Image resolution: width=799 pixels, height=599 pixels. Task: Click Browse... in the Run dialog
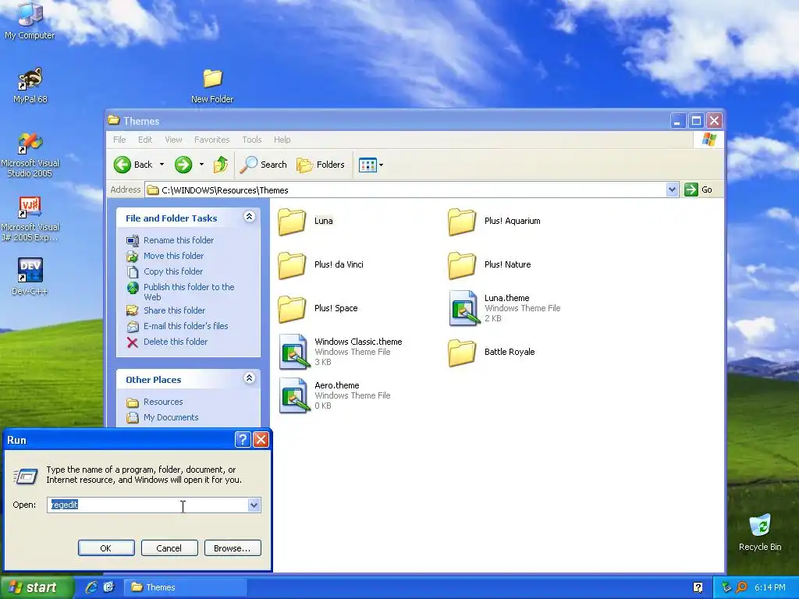[233, 548]
